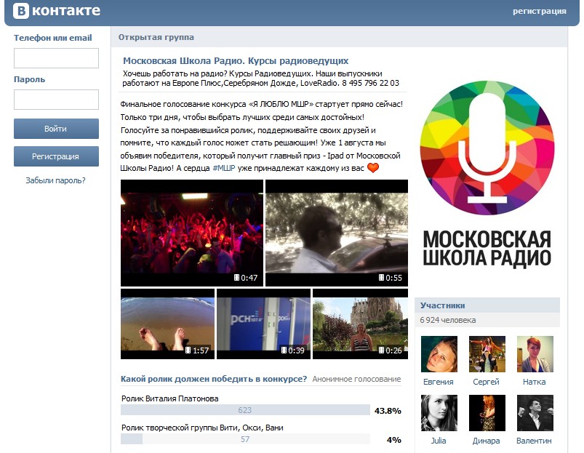Screen dimensions: 584x453
Task: Click the film icon on the 0:39 video
Action: pyautogui.click(x=284, y=350)
